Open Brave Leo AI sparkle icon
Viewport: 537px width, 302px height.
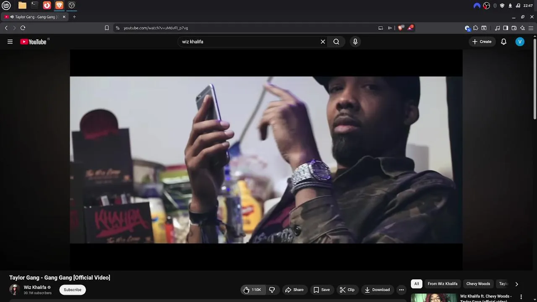point(522,28)
